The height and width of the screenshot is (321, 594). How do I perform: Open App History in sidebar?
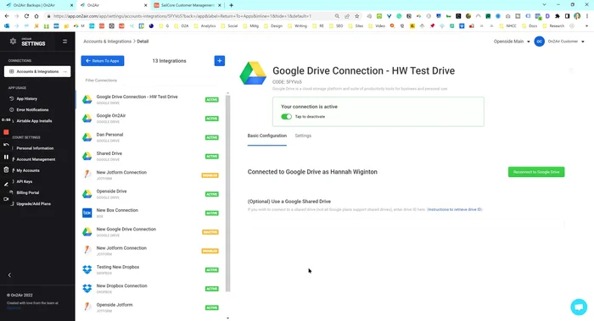tap(26, 99)
